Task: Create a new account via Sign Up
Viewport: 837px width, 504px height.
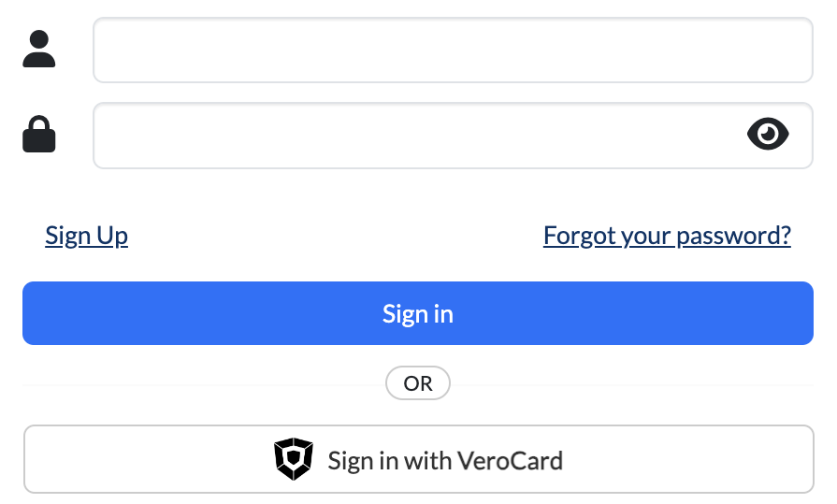Action: click(x=86, y=235)
